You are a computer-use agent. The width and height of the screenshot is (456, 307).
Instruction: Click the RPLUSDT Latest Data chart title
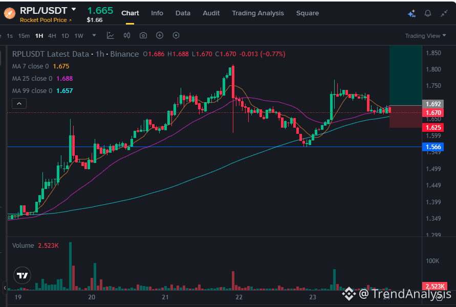[75, 54]
